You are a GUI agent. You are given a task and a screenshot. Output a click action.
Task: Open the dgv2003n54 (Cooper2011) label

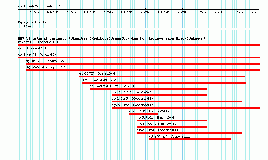pyautogui.click(x=157, y=130)
